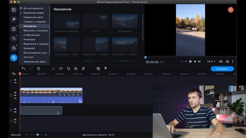Click the Add track icon
Viewport: 246px width, 138px height.
click(14, 74)
